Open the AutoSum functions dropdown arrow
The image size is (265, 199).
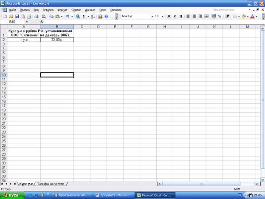88,17
